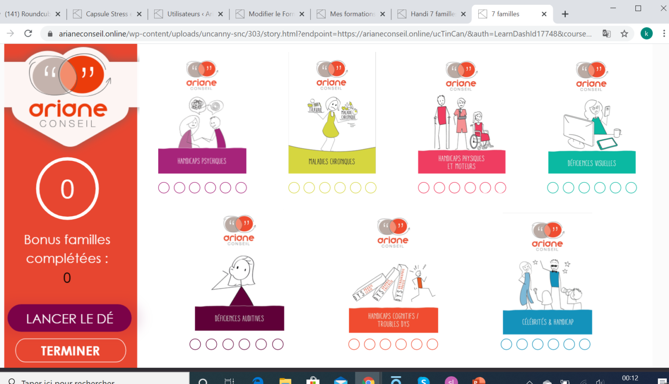Image resolution: width=669 pixels, height=384 pixels.
Task: Open the Chrome profile avatar 'k'
Action: coord(646,34)
